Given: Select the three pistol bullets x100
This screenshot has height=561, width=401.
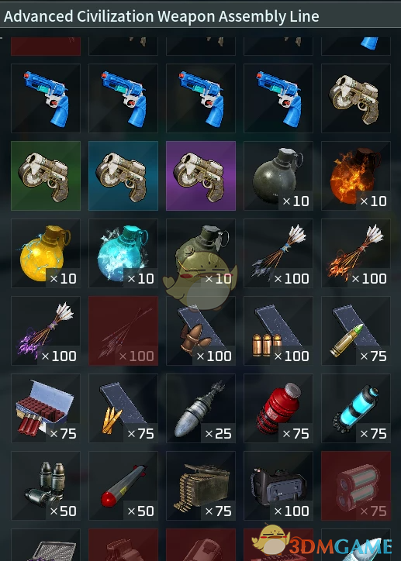Looking at the screenshot, I should 278,331.
